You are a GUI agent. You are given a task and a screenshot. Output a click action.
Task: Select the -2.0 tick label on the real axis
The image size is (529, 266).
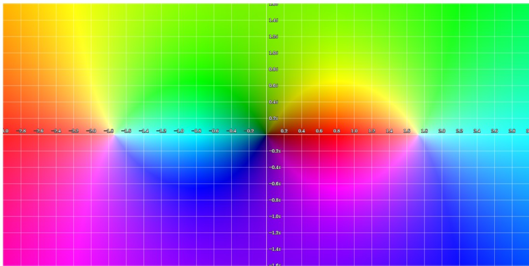coord(92,131)
